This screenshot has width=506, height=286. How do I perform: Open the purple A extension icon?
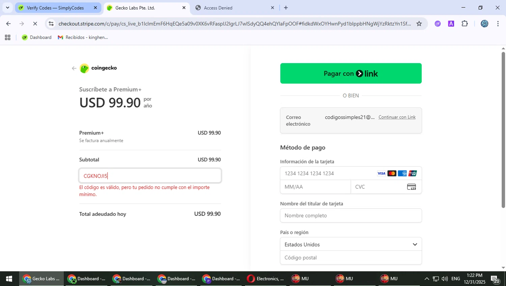(451, 24)
